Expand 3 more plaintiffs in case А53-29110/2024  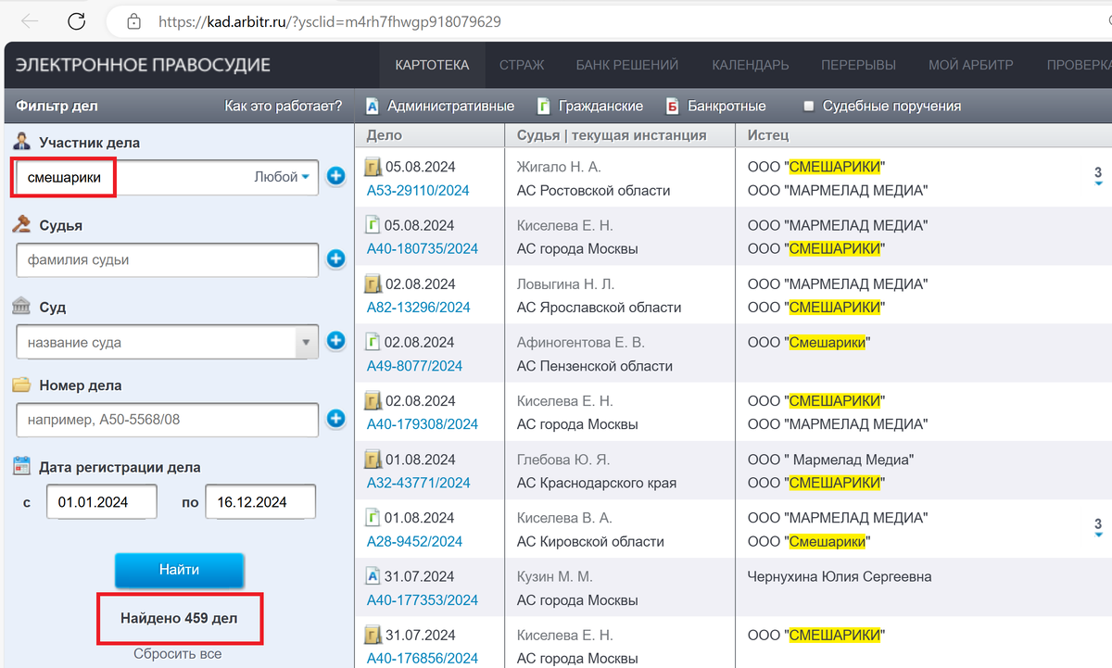pyautogui.click(x=1098, y=176)
